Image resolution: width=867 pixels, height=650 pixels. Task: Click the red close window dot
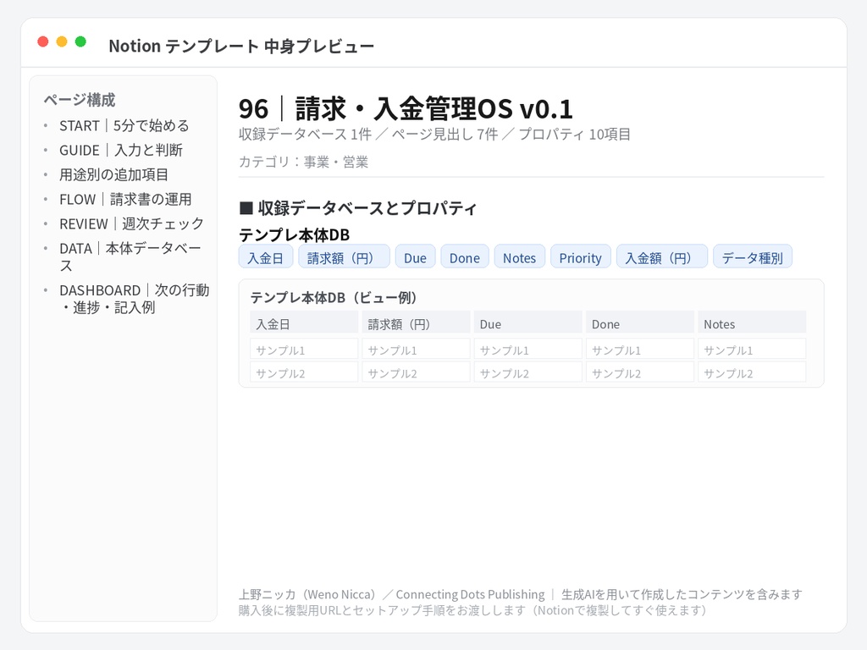tap(43, 41)
